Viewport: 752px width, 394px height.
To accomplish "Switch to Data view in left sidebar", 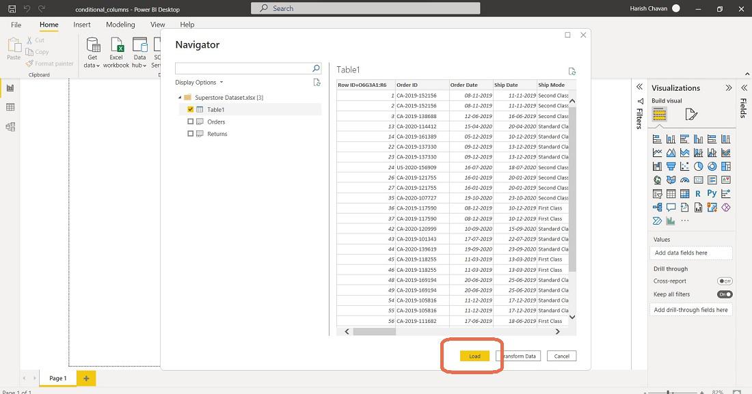I will coord(10,107).
